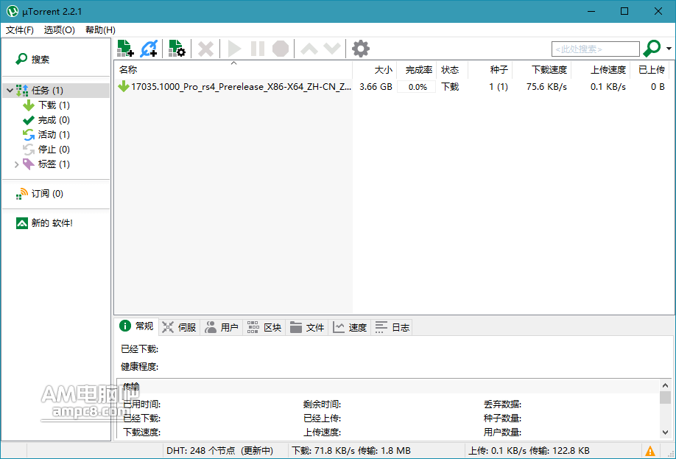Open the 文件(F) menu
Viewport: 676px width, 459px height.
pyautogui.click(x=20, y=29)
